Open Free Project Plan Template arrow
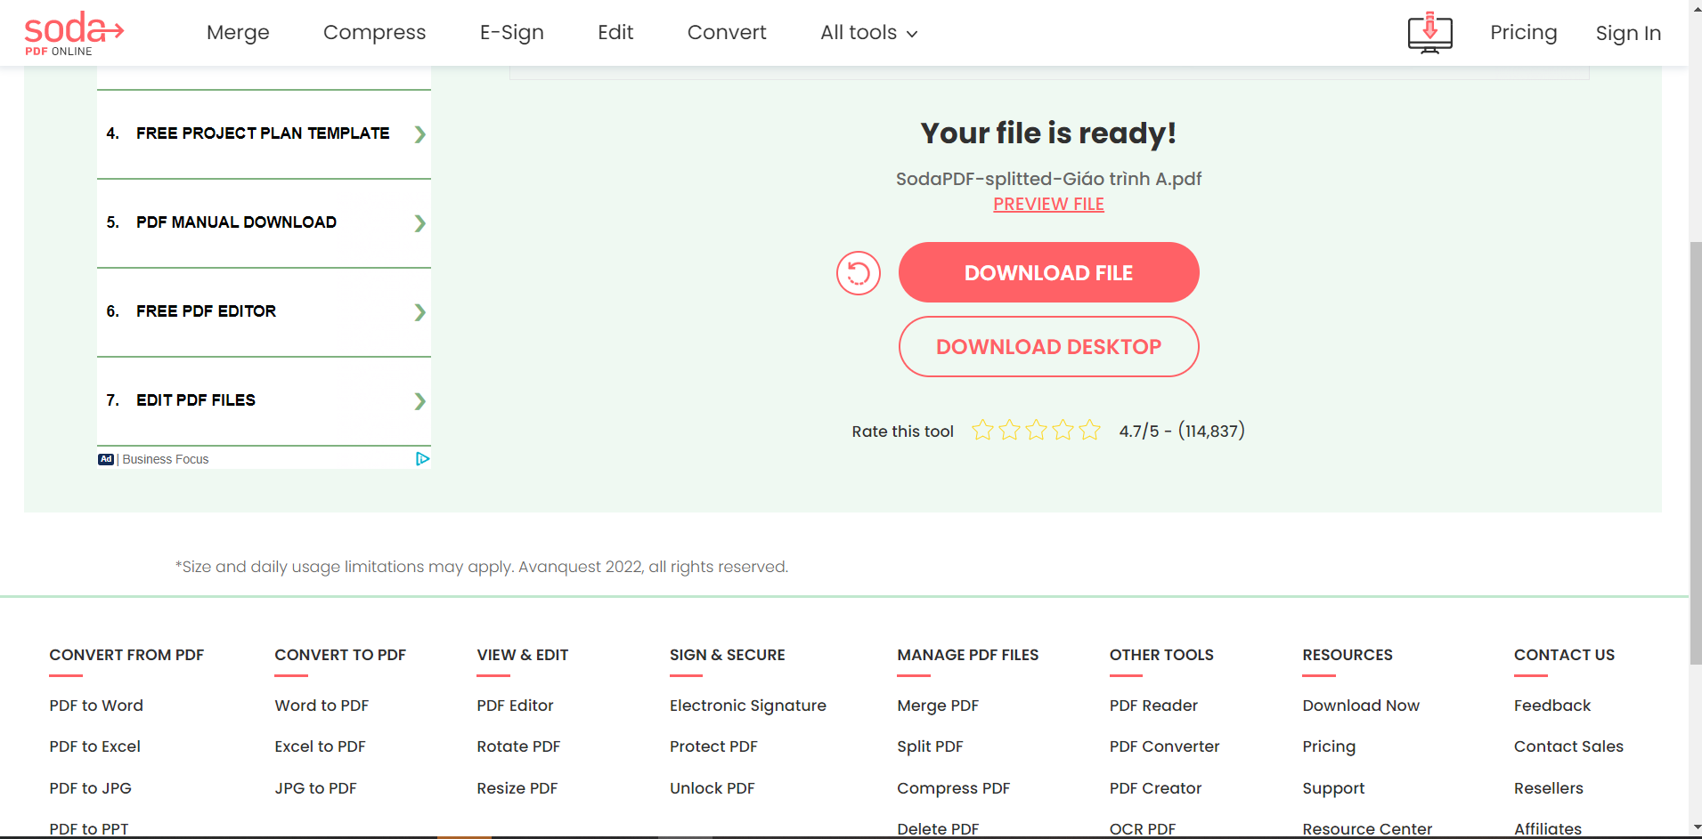1702x839 pixels. click(x=419, y=134)
